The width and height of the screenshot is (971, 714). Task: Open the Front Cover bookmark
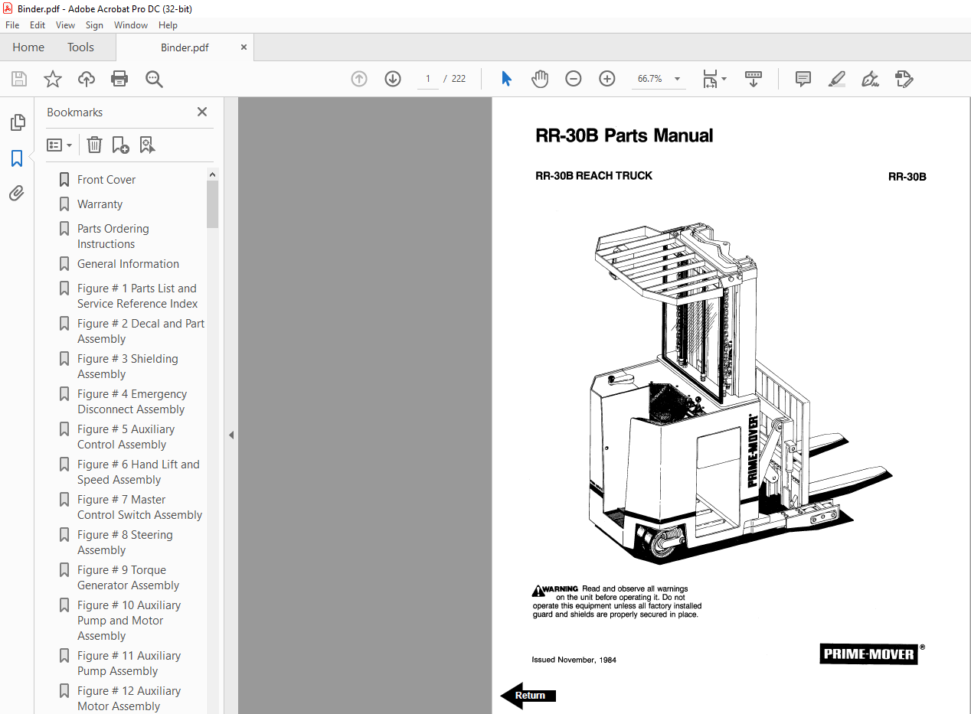[x=106, y=180]
